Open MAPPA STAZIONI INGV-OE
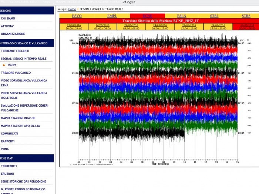 pyautogui.click(x=18, y=118)
